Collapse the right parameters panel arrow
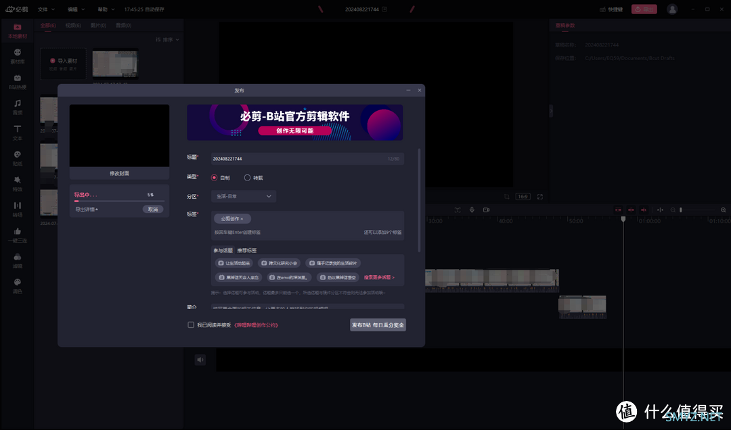 pos(550,111)
